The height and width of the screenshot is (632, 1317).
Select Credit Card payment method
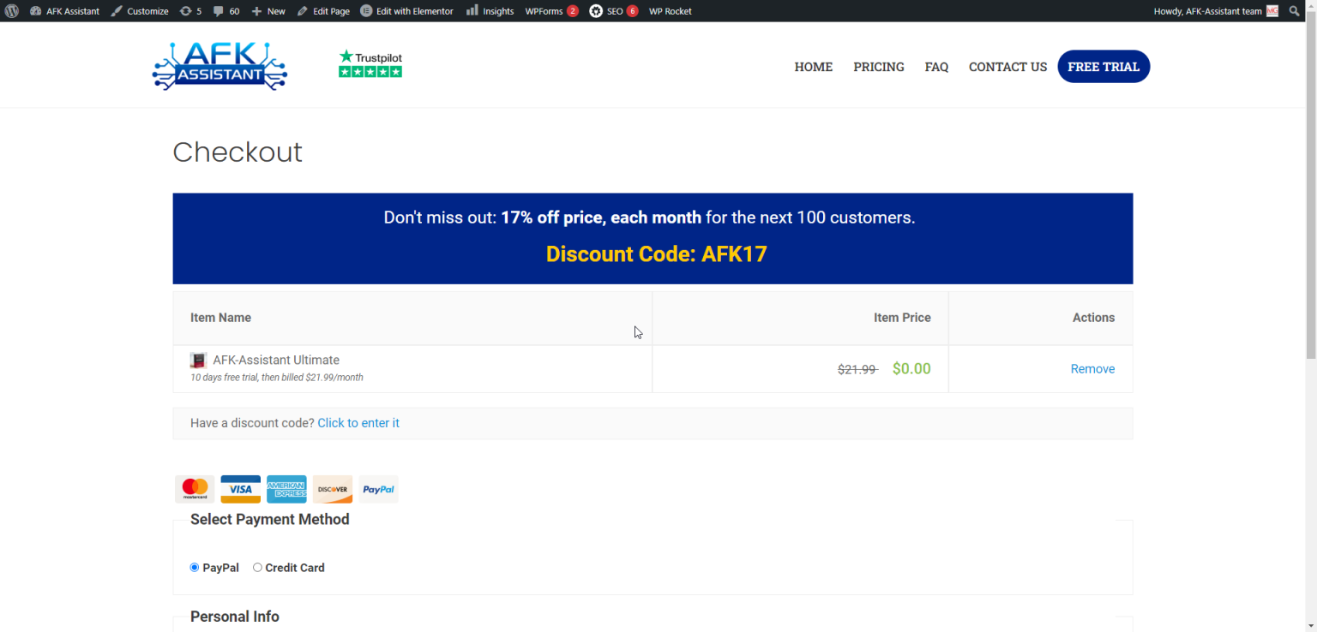point(257,568)
